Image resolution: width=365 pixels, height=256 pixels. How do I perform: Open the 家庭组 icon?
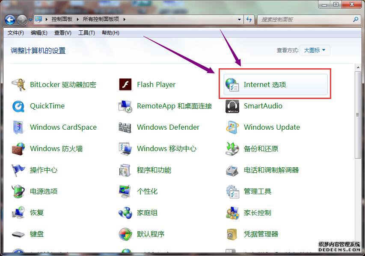pos(125,213)
